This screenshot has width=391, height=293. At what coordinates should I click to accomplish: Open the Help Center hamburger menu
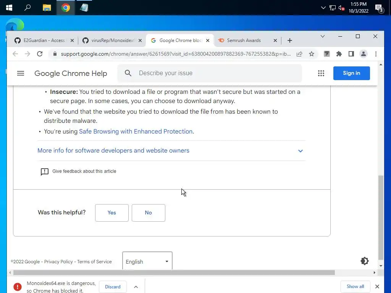[x=21, y=73]
